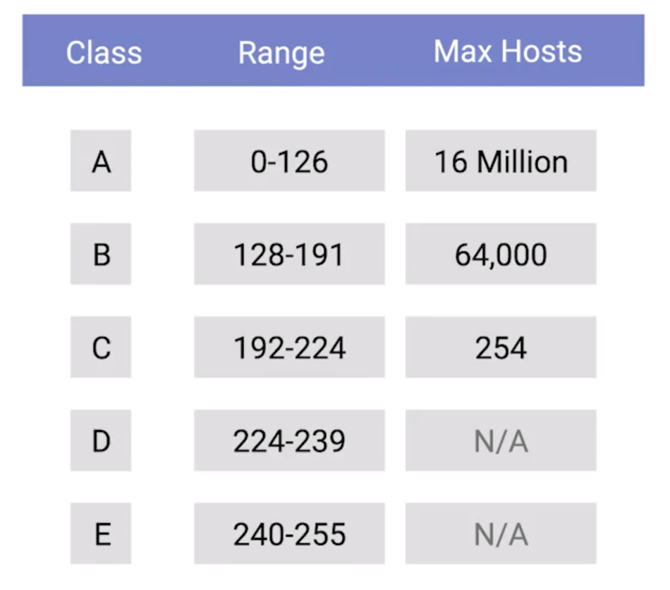
Task: Click the 254 hosts cell
Action: tap(501, 348)
